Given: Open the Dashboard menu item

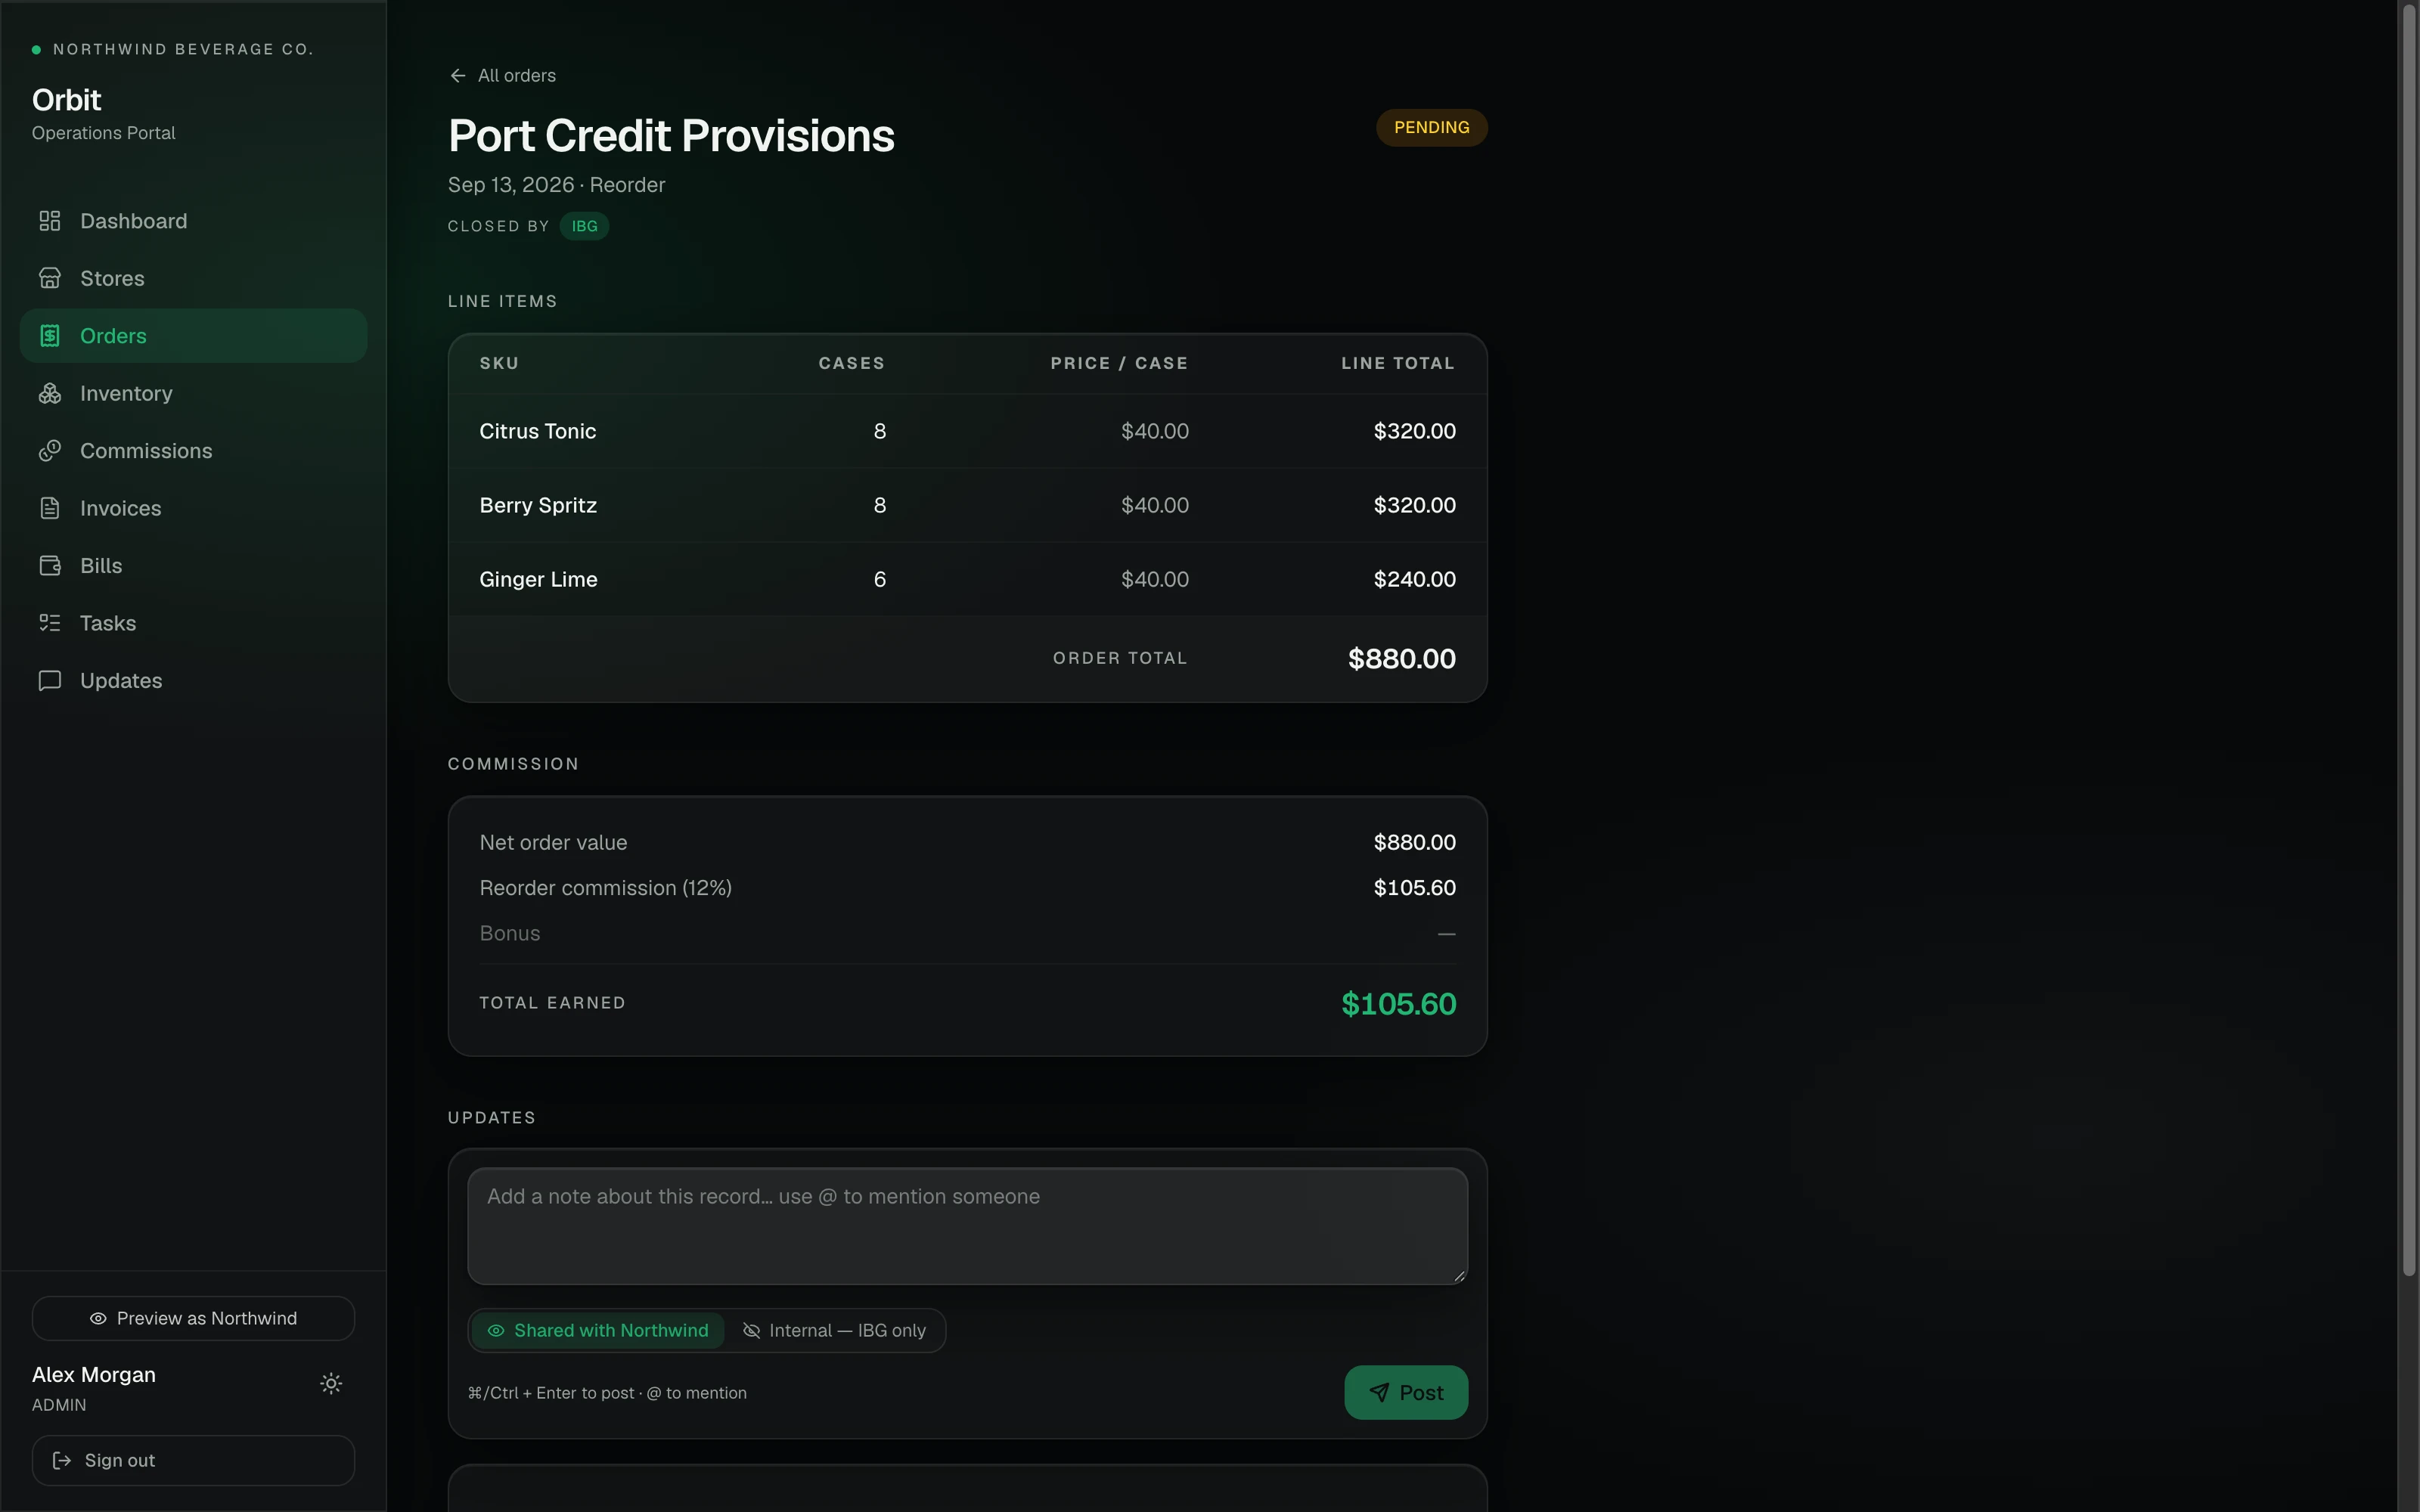Looking at the screenshot, I should 193,221.
